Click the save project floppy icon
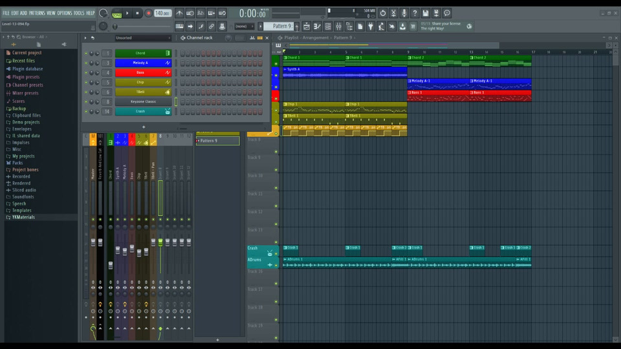The image size is (621, 349). pos(426,13)
